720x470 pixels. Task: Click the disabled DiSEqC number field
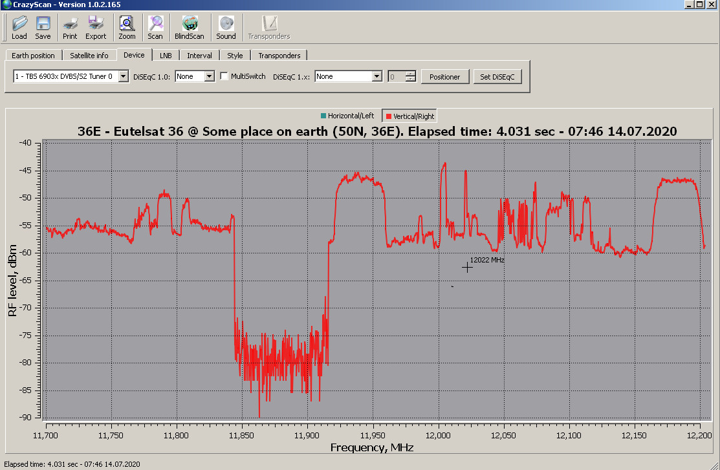[397, 77]
